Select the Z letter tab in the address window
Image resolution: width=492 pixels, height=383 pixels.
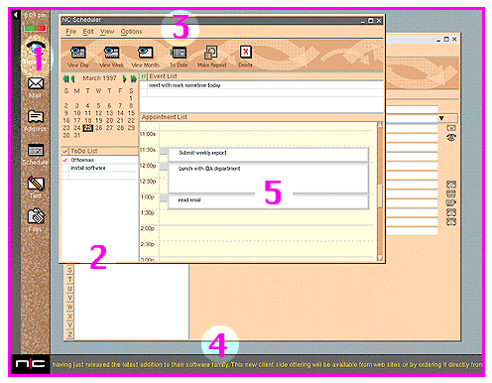click(70, 334)
